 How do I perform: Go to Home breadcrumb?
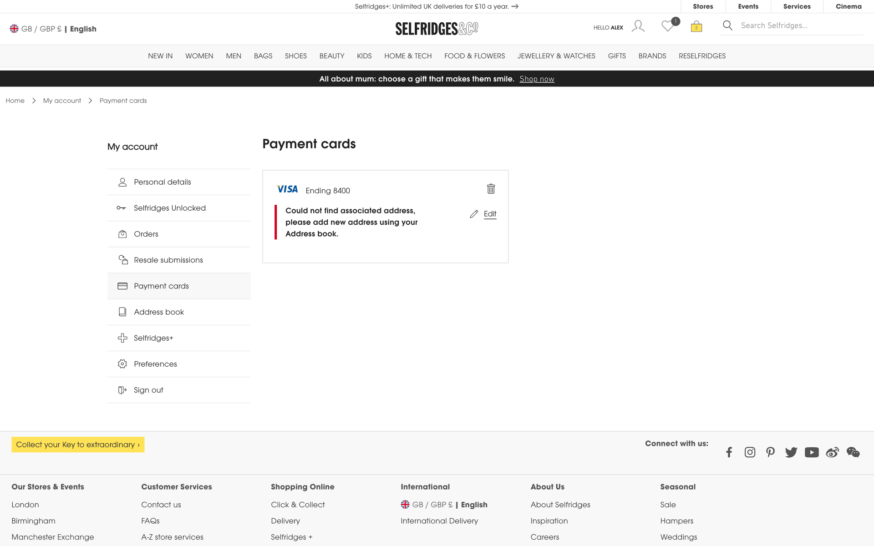[15, 101]
